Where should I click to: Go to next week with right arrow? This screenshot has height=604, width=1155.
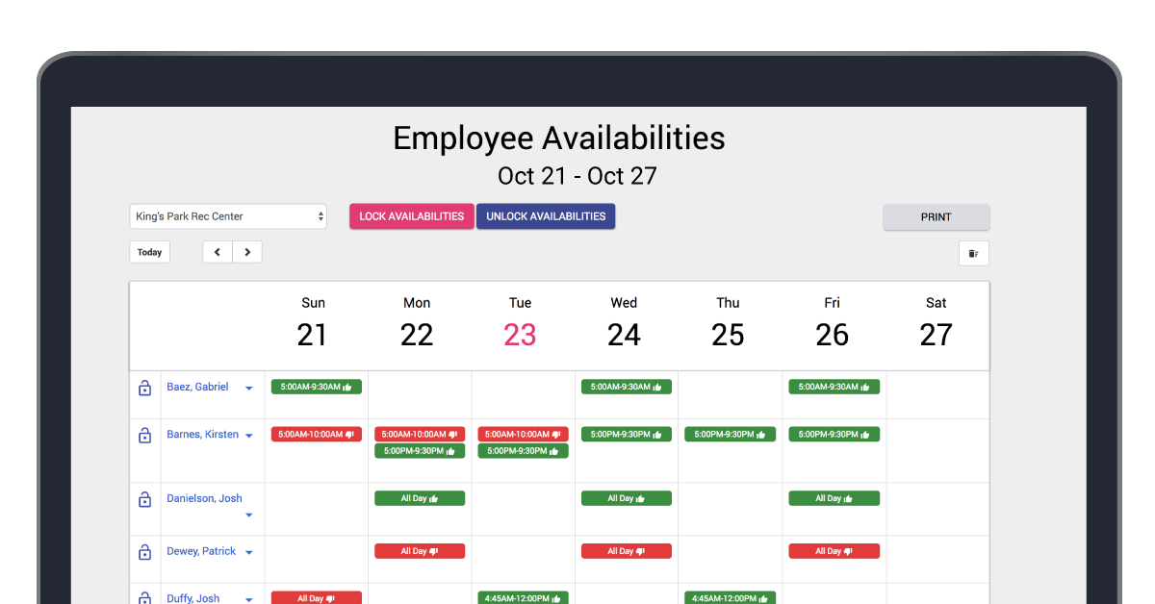pyautogui.click(x=247, y=252)
